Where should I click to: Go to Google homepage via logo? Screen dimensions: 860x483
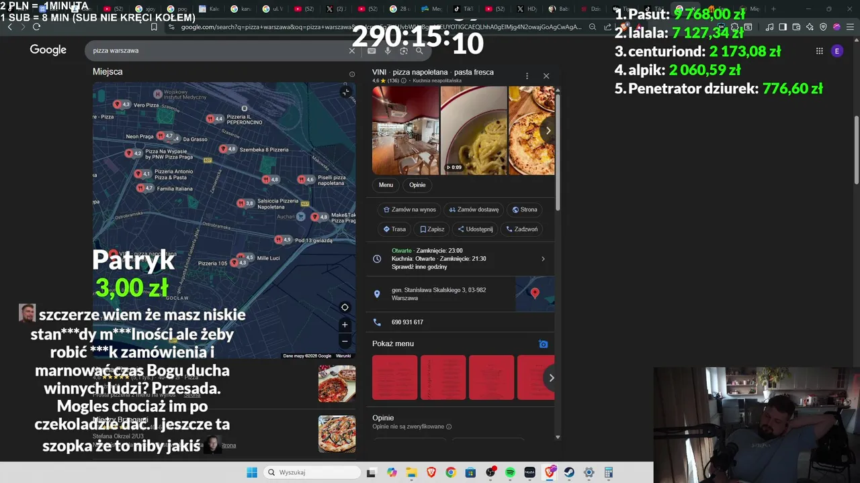tap(48, 50)
